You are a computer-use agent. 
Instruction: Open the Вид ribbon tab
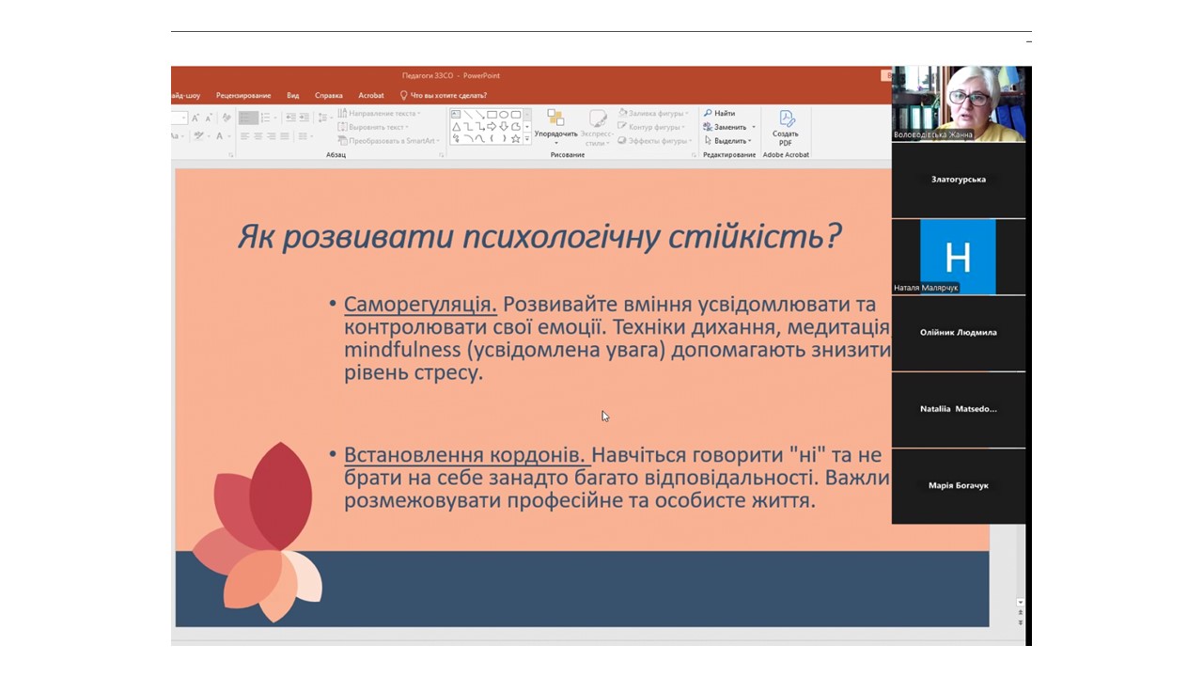pyautogui.click(x=293, y=95)
